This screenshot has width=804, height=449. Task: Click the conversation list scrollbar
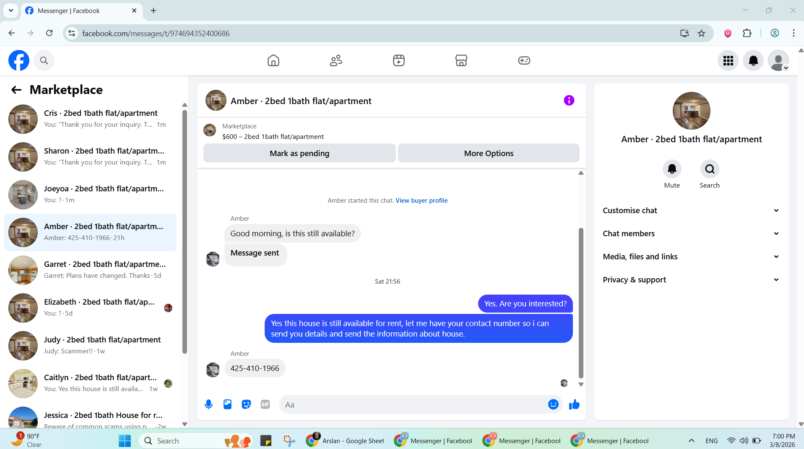[x=185, y=232]
